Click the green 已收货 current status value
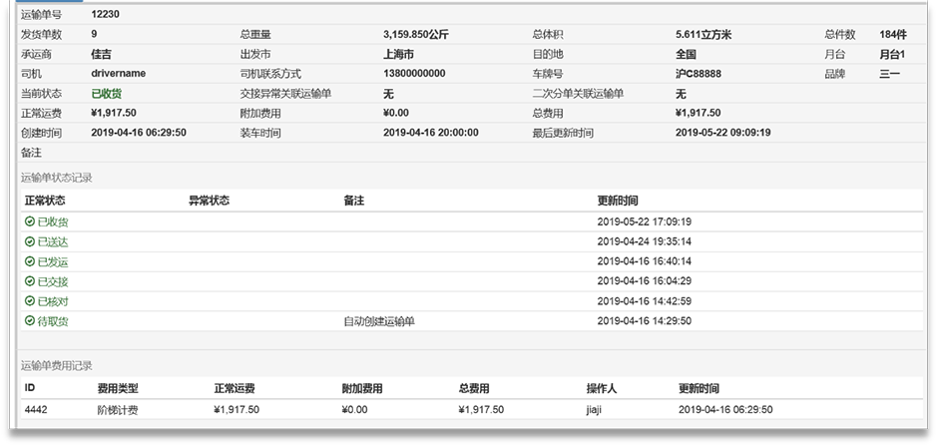Viewport: 938px width, 447px height. tap(106, 93)
